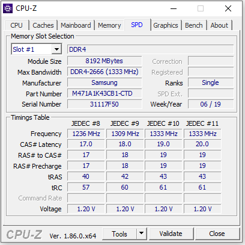Image resolution: width=245 pixels, height=245 pixels.
Task: Click the Part Number field M471A1K43CB1-CTD
Action: point(104,93)
